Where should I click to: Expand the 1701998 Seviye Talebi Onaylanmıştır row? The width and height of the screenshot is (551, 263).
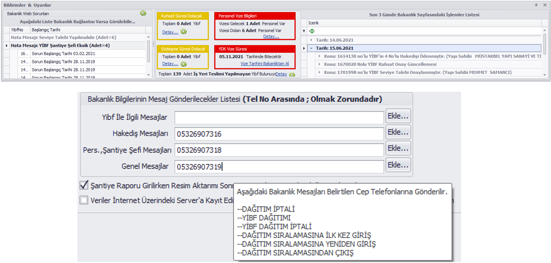320,72
